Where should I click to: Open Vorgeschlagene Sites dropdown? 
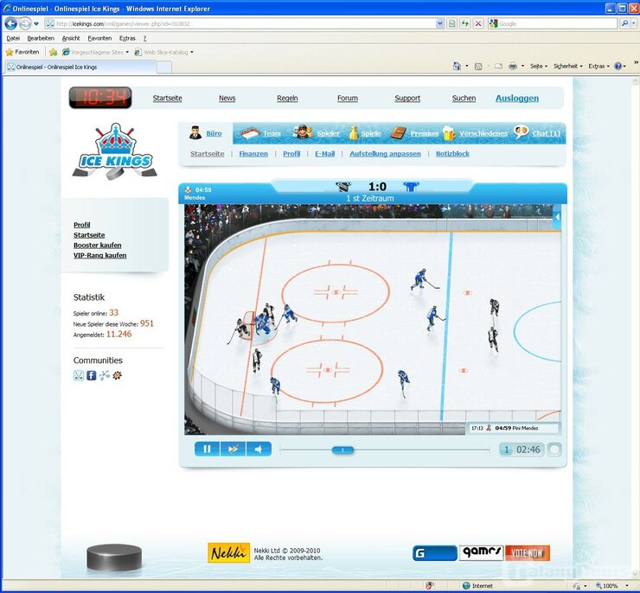[96, 52]
